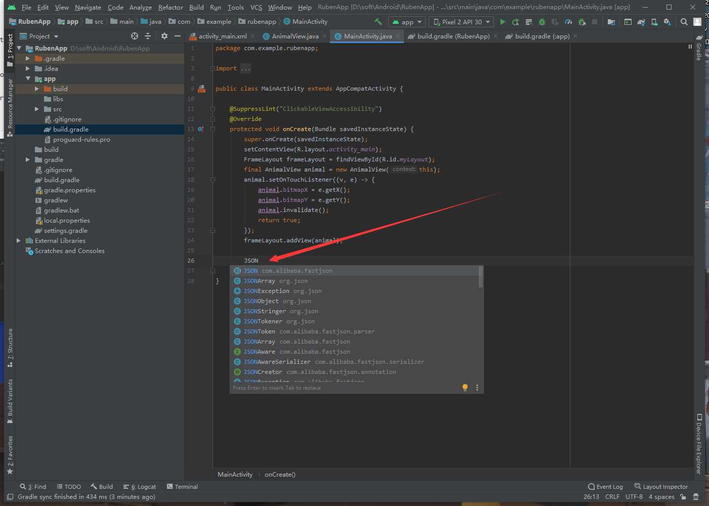Expand the src folder in project tree
Image resolution: width=709 pixels, height=506 pixels.
coord(37,109)
